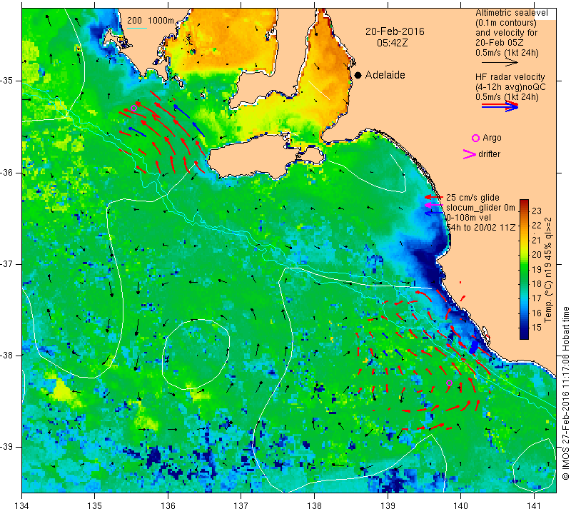Click the longitude label 138
The height and width of the screenshot is (514, 571).
(x=314, y=506)
